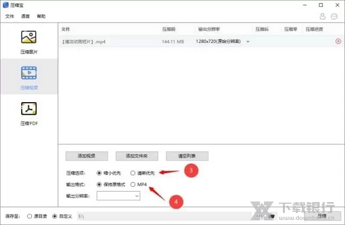Open the folder icon next to save path
This screenshot has height=225, width=345.
coord(272,216)
